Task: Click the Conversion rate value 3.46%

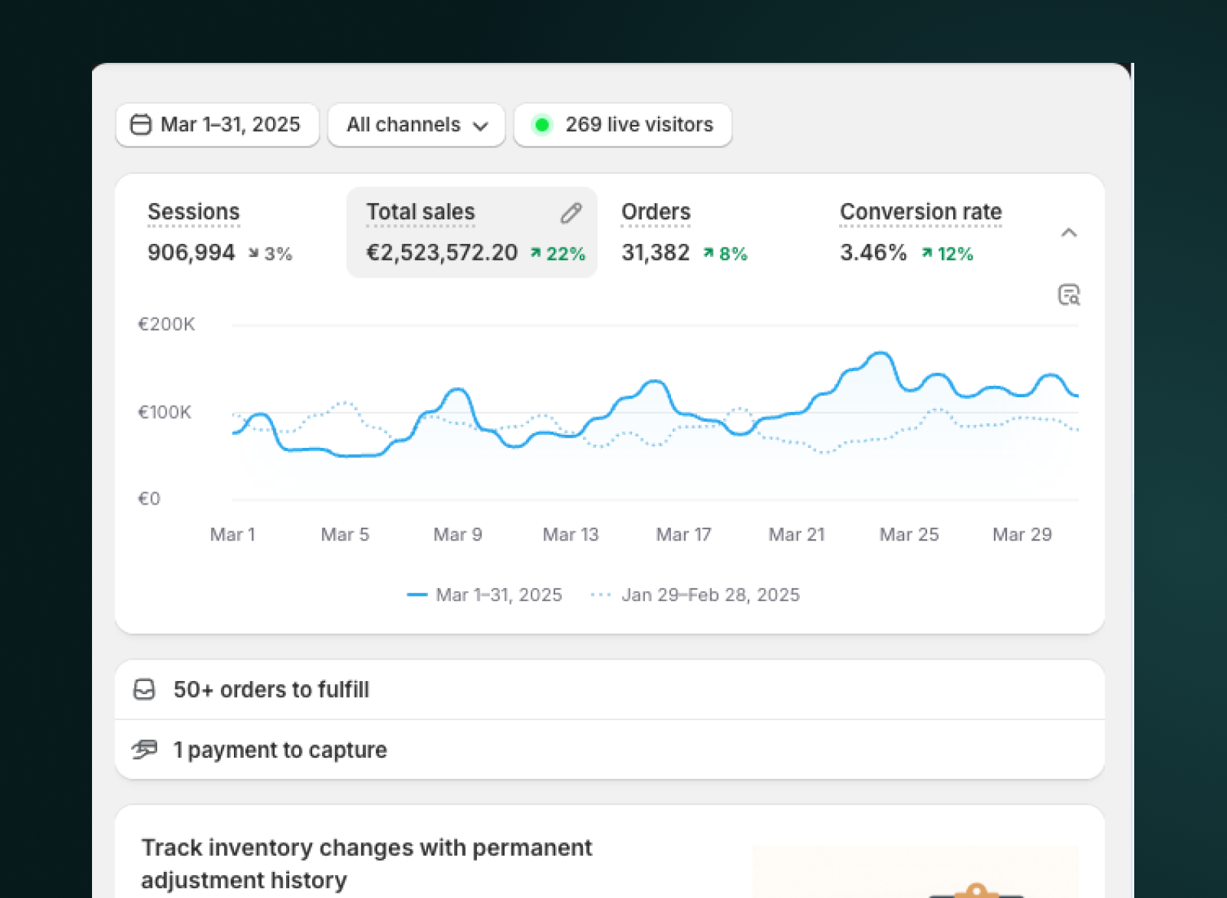Action: tap(873, 252)
